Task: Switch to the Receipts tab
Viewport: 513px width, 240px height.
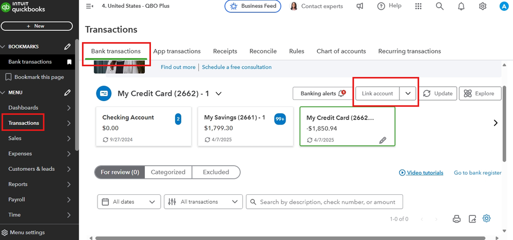Action: tap(225, 51)
